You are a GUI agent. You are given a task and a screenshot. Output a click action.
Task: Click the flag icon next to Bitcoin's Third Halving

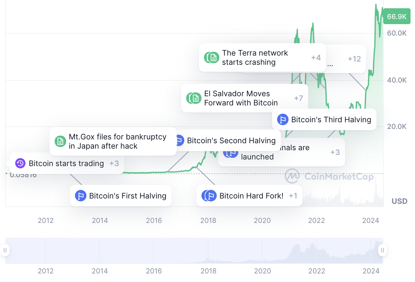coord(282,119)
